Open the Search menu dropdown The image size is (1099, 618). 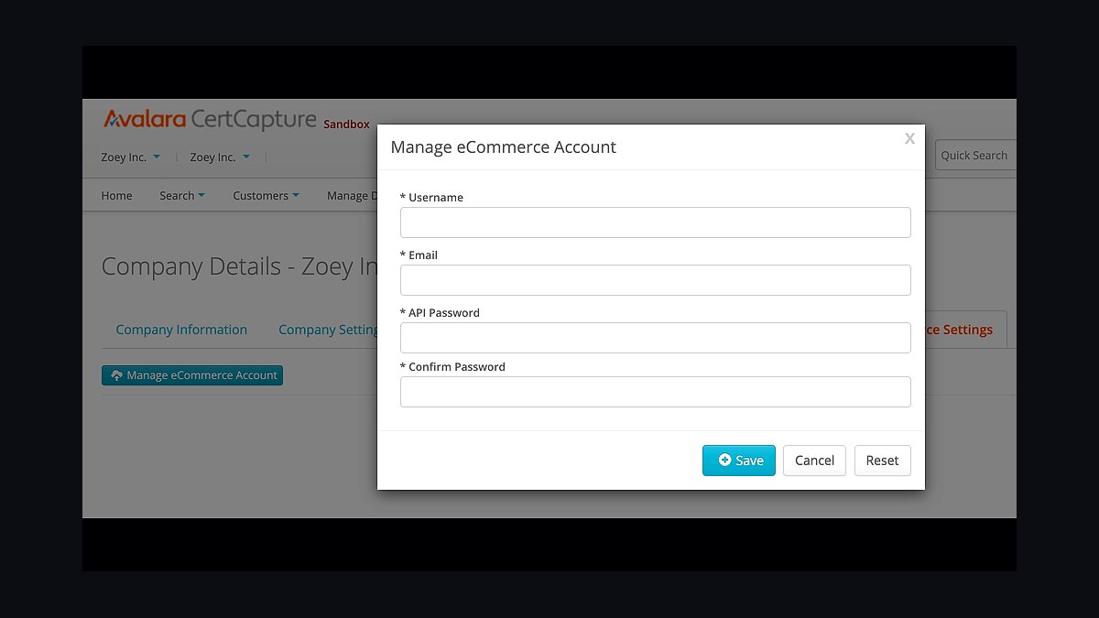182,196
